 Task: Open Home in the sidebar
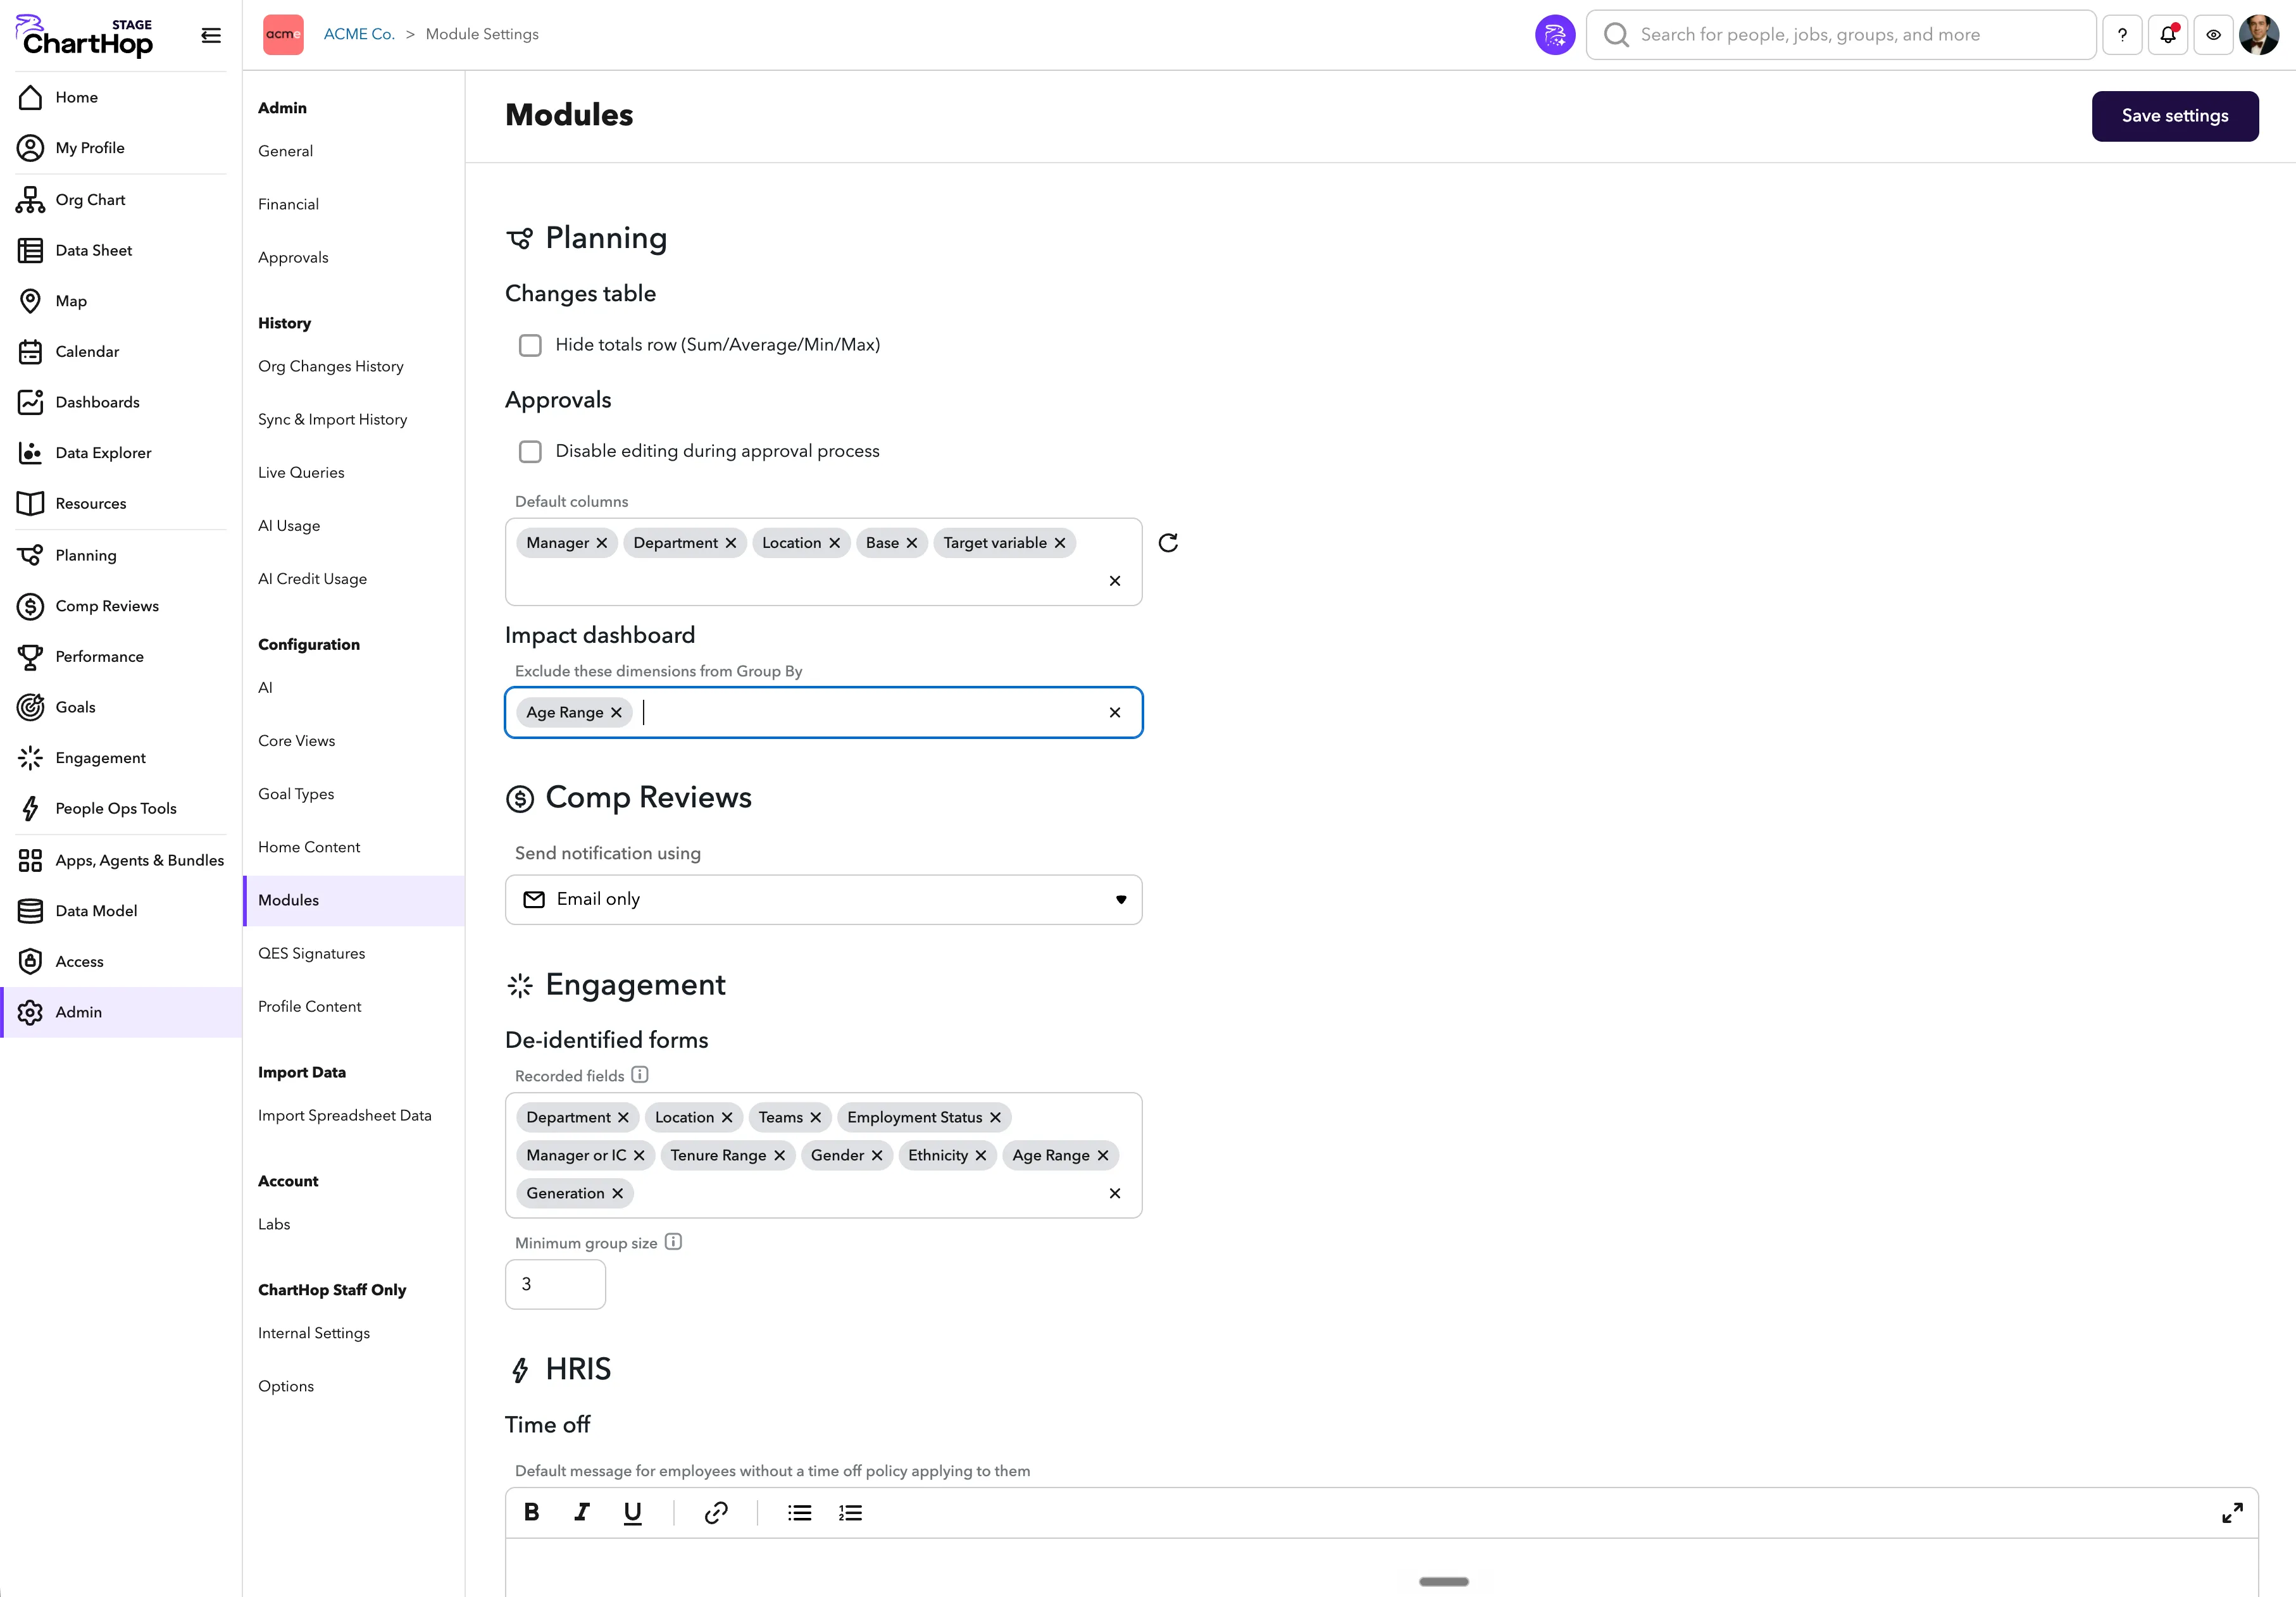(x=121, y=97)
